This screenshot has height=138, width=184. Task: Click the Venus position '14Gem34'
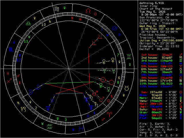tap(156, 101)
